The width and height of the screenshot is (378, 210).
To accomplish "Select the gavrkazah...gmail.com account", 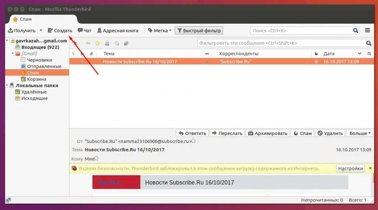I will pos(41,41).
